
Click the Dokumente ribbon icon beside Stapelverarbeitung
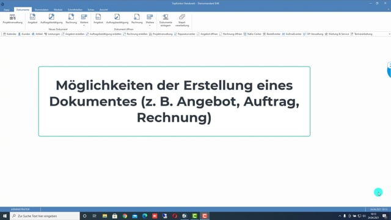(x=166, y=20)
